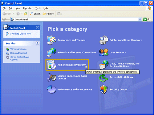Open the Date, Time, Language calendar icon
The image size is (154, 115).
104,65
